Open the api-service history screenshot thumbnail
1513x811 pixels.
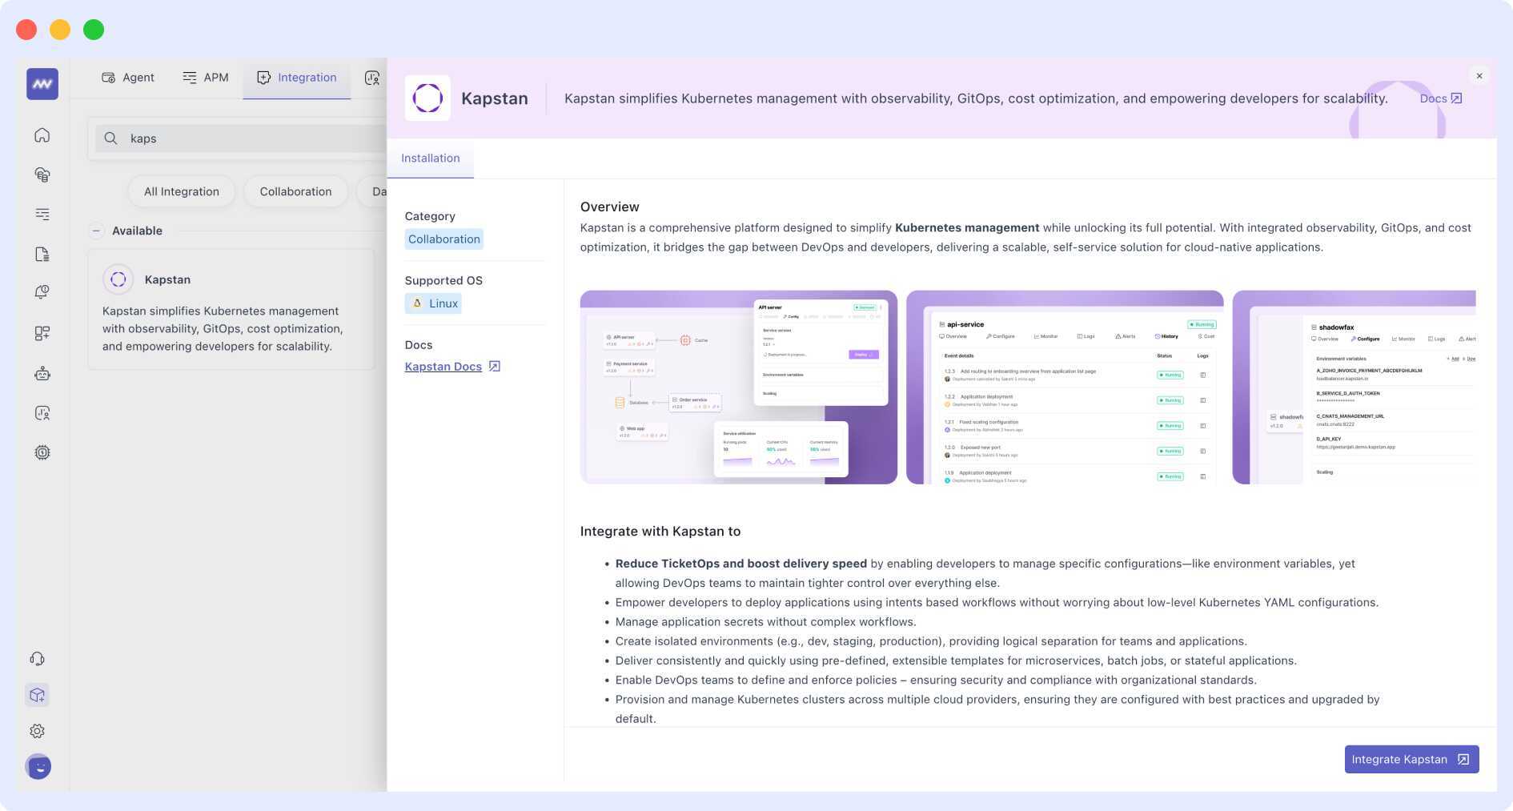(x=1065, y=387)
